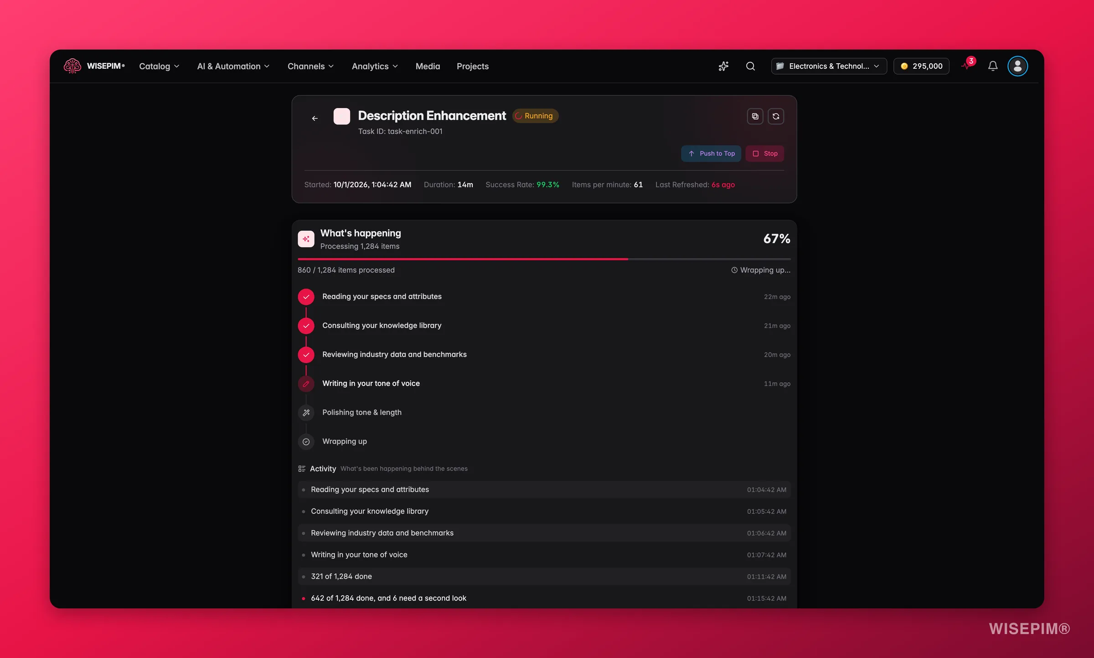Click the red progress bar at 67%
The width and height of the screenshot is (1094, 658).
coord(463,259)
